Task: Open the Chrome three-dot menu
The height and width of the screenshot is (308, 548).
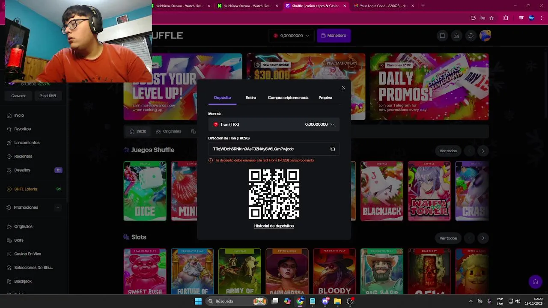Action: pyautogui.click(x=542, y=18)
